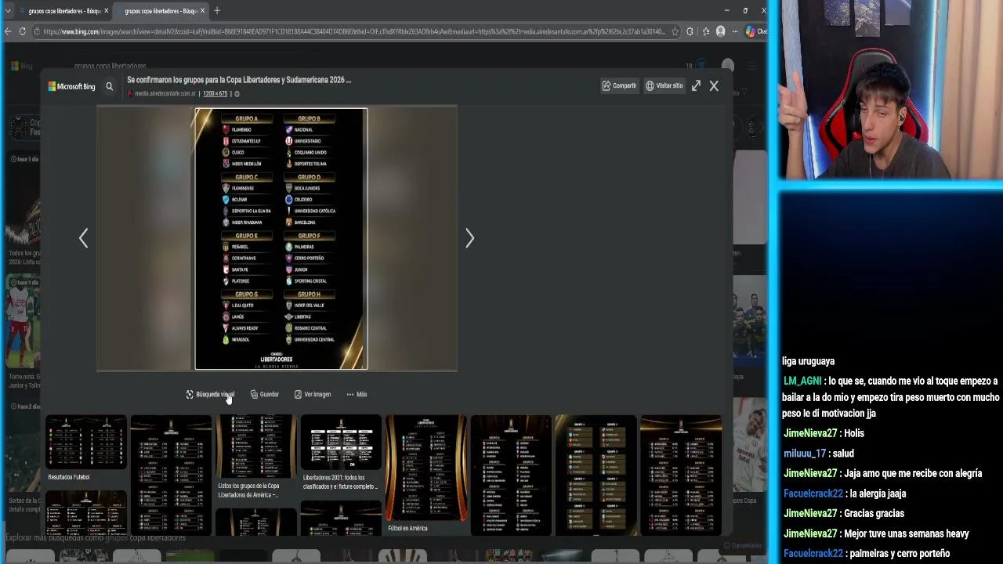Screen dimensions: 1003x564
Task: Click Guardar to save the image
Action: click(265, 394)
